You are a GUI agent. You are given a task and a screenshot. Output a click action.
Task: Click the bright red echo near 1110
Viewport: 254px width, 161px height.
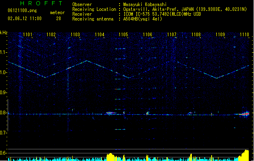point(245,114)
